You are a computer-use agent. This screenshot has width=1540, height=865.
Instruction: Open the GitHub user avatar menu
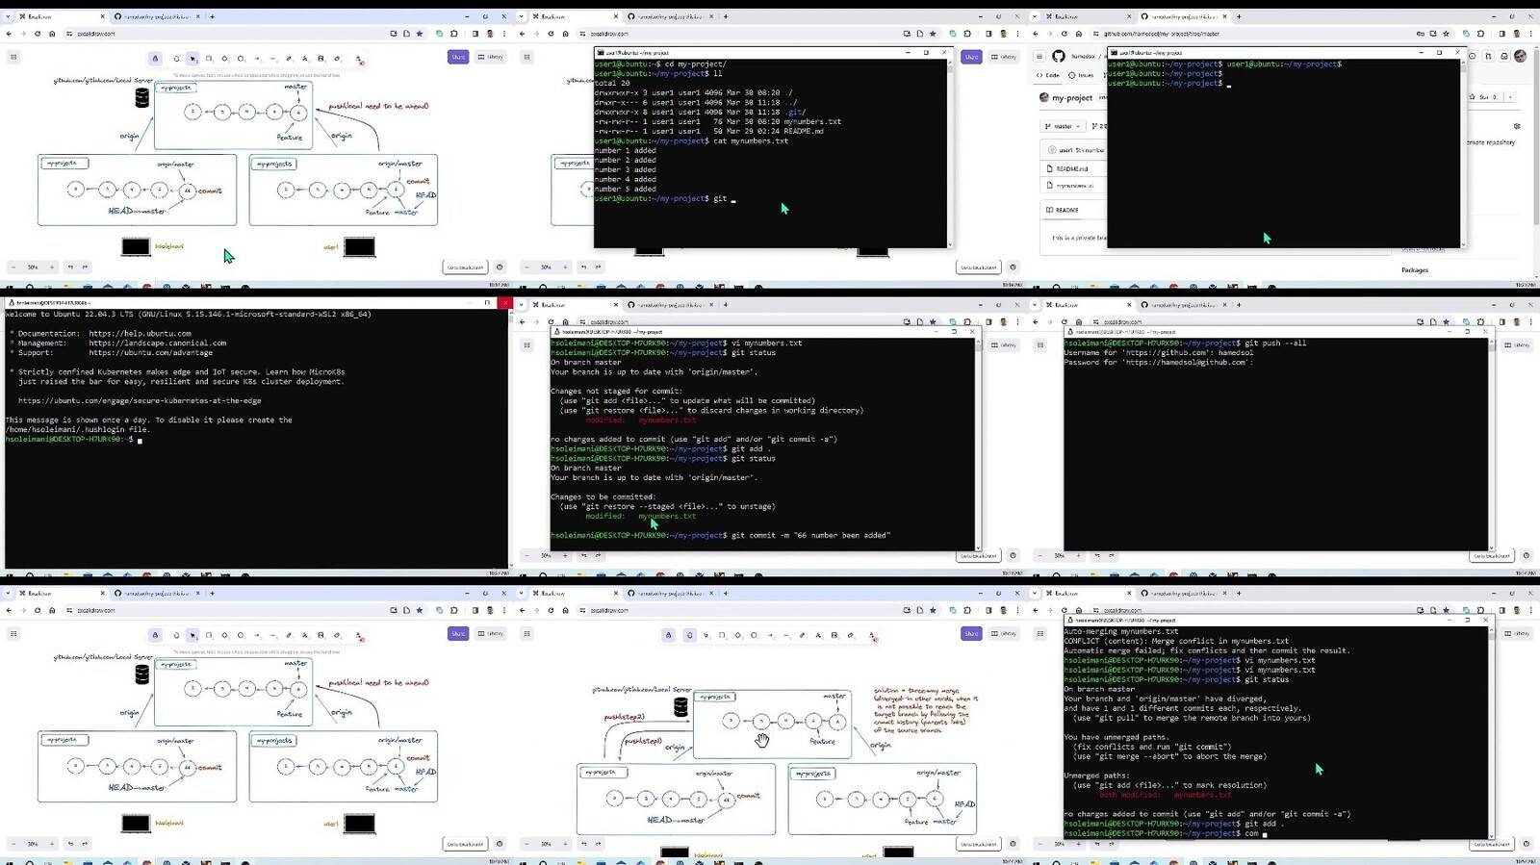pyautogui.click(x=1521, y=57)
